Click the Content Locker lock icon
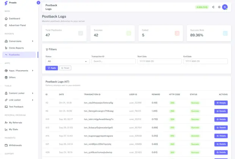 (x=6, y=93)
